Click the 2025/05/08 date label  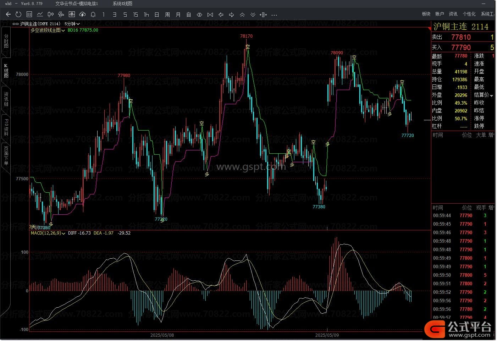[162, 335]
